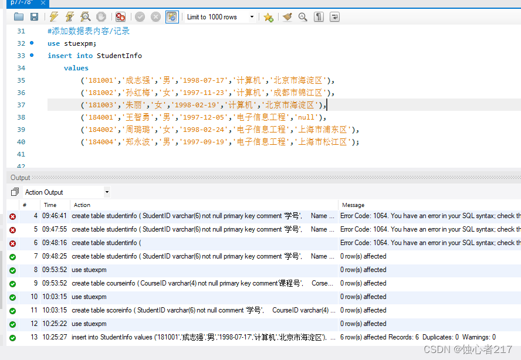Execute the SQL script with lightning bolt icon
The height and width of the screenshot is (360, 521).
pos(53,17)
